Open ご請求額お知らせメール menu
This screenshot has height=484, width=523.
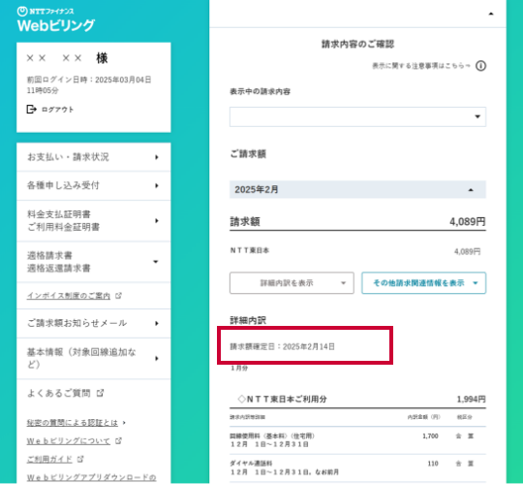click(93, 323)
